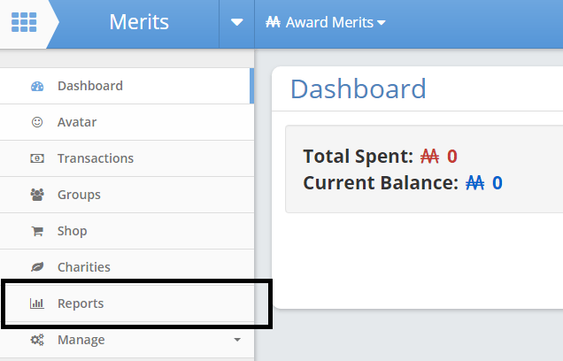
Task: Open the Award Merits dropdown menu
Action: tap(325, 23)
